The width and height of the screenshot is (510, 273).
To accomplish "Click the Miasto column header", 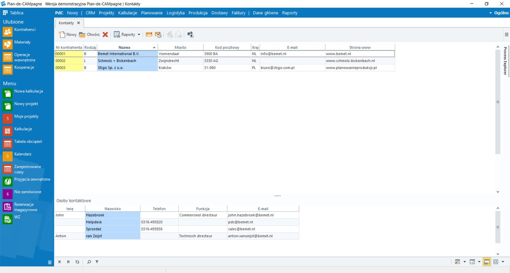I will click(x=180, y=47).
